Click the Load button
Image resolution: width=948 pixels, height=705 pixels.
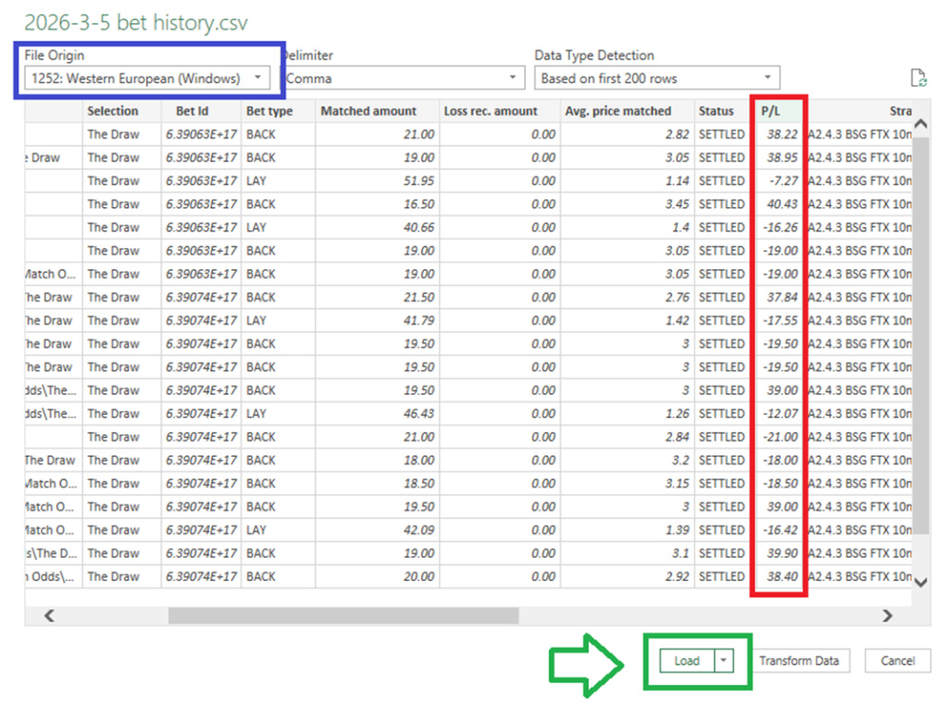pyautogui.click(x=687, y=661)
